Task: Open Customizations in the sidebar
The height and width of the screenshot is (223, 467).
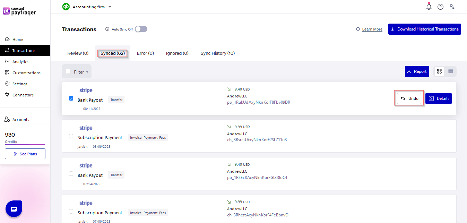Action: point(25,73)
